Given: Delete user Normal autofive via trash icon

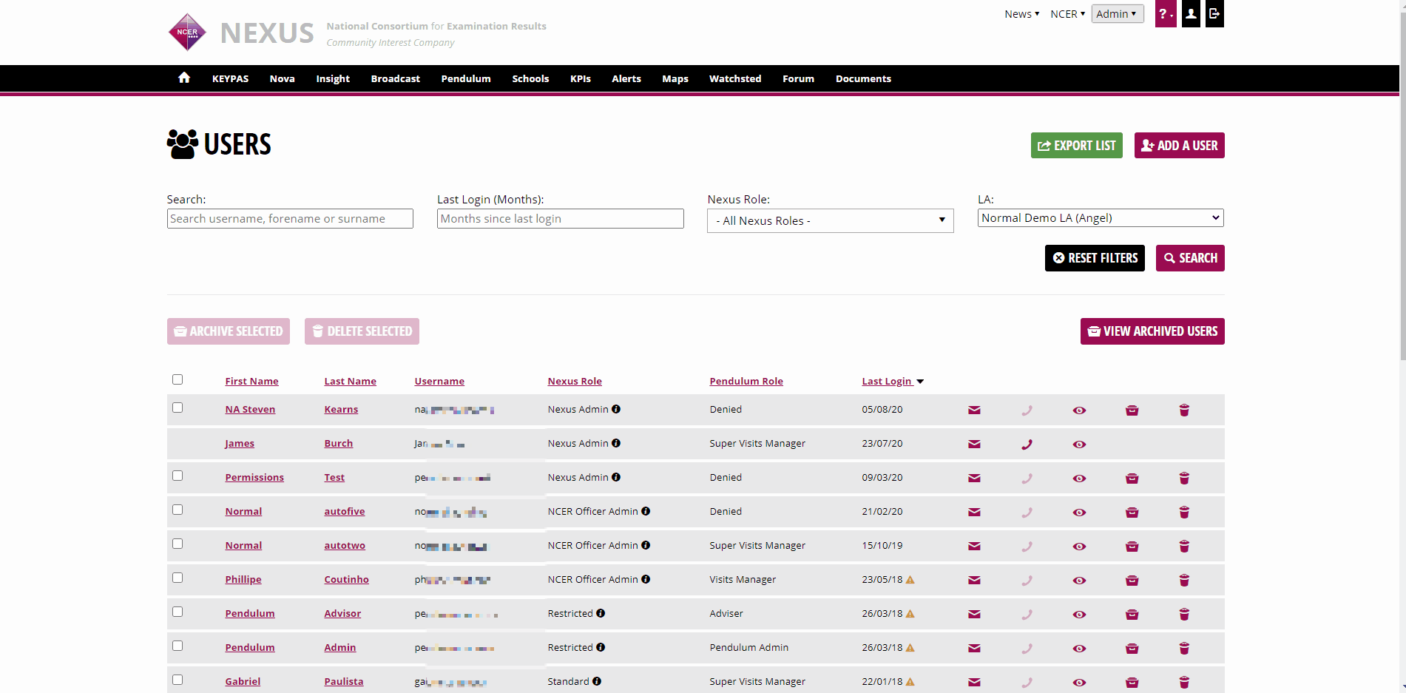Looking at the screenshot, I should [x=1184, y=513].
